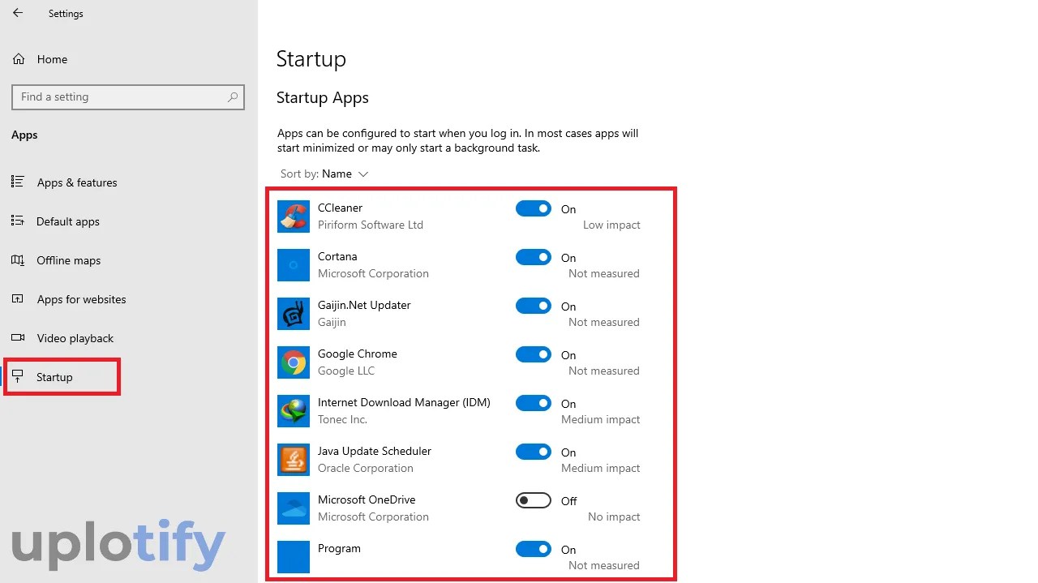
Task: Open the Sort by Name dropdown
Action: pyautogui.click(x=324, y=174)
